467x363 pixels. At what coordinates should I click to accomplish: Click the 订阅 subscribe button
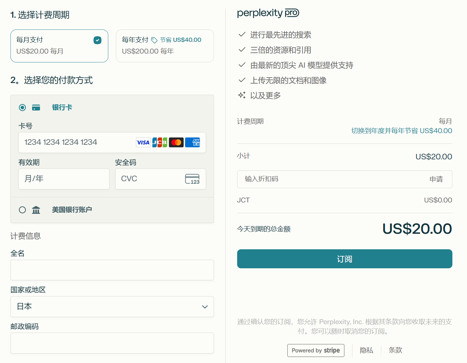tap(344, 259)
